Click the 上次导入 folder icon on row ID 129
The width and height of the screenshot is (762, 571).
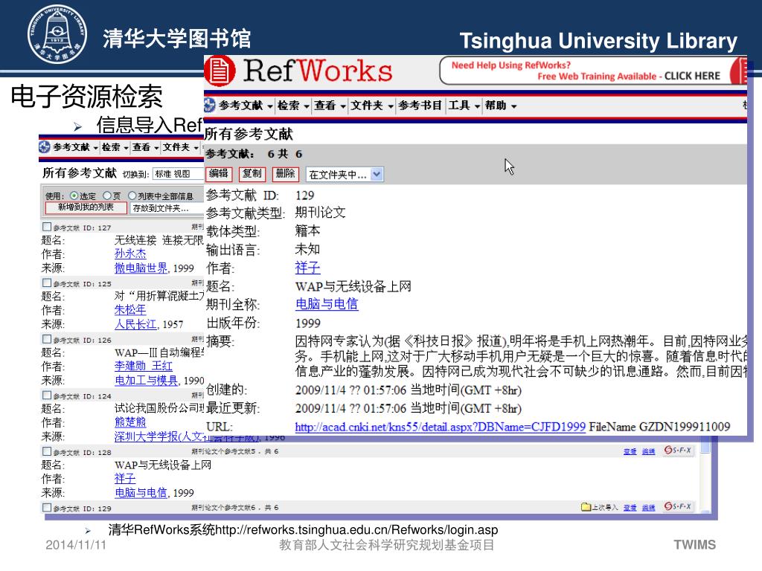tap(586, 507)
